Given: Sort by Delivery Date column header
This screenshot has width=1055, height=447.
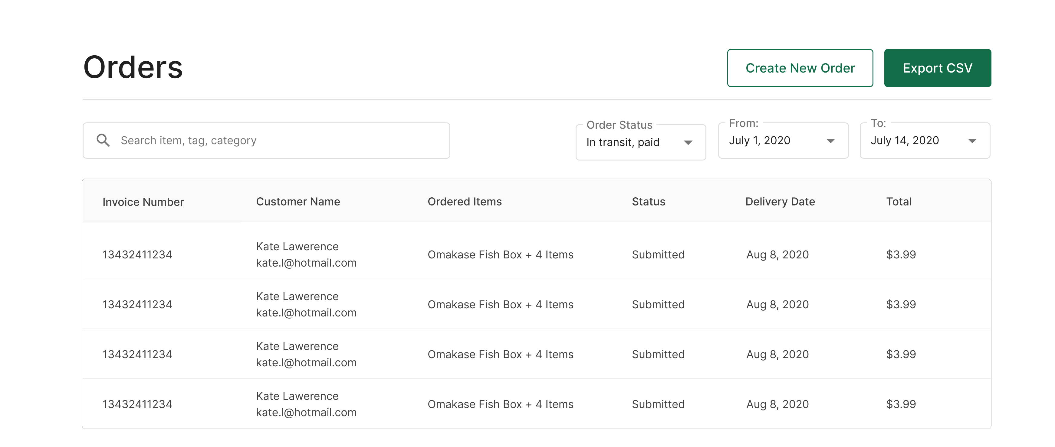Looking at the screenshot, I should point(780,201).
